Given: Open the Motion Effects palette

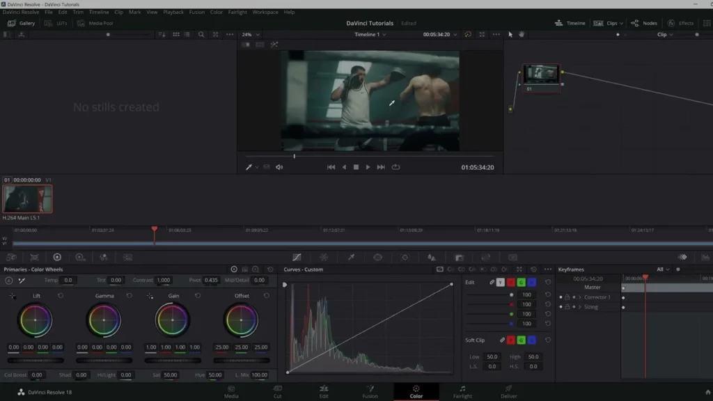Looking at the screenshot, I should click(127, 258).
